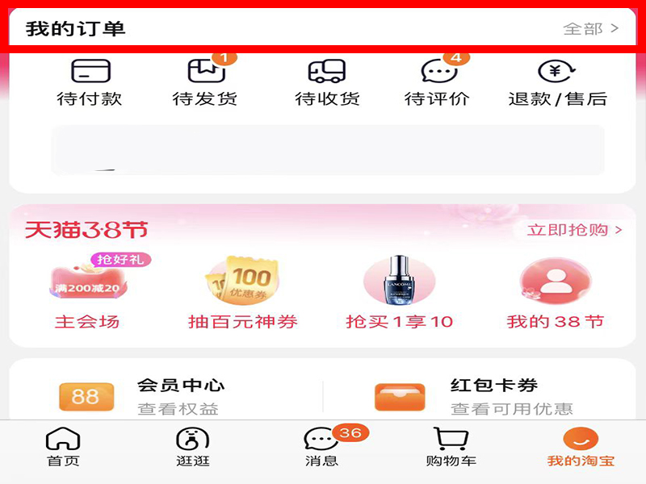Switch to the 逛逛 tab
Screen dimensions: 646x484
click(193, 447)
